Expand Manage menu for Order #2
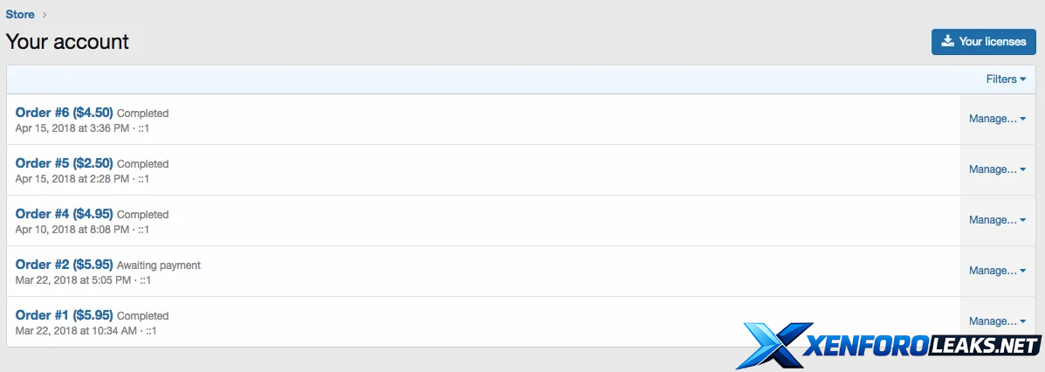The height and width of the screenshot is (372, 1045). (x=997, y=271)
